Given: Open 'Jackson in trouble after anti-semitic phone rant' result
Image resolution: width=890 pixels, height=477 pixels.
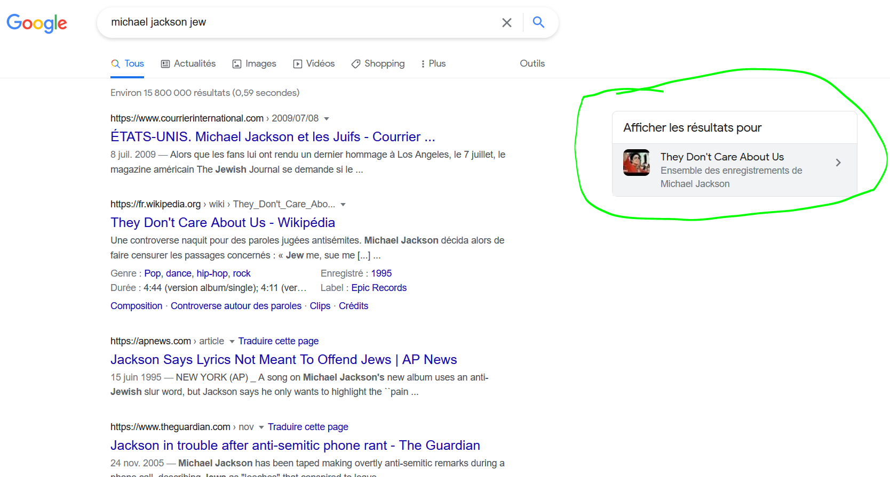Looking at the screenshot, I should [295, 446].
